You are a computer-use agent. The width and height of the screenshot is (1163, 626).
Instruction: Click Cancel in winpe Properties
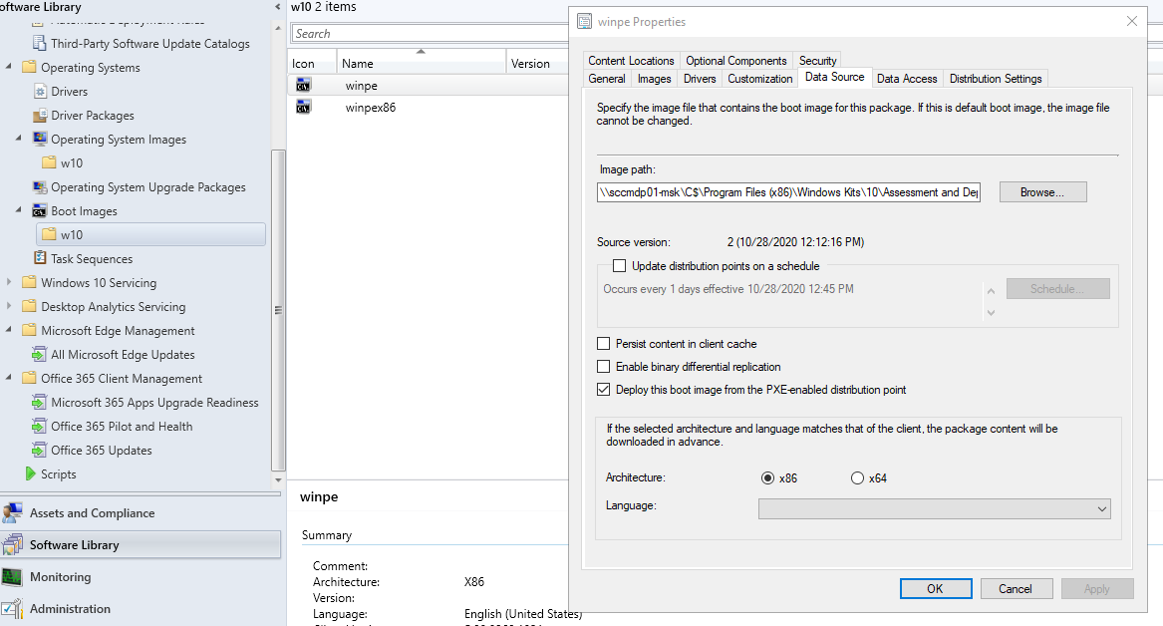(x=1017, y=588)
